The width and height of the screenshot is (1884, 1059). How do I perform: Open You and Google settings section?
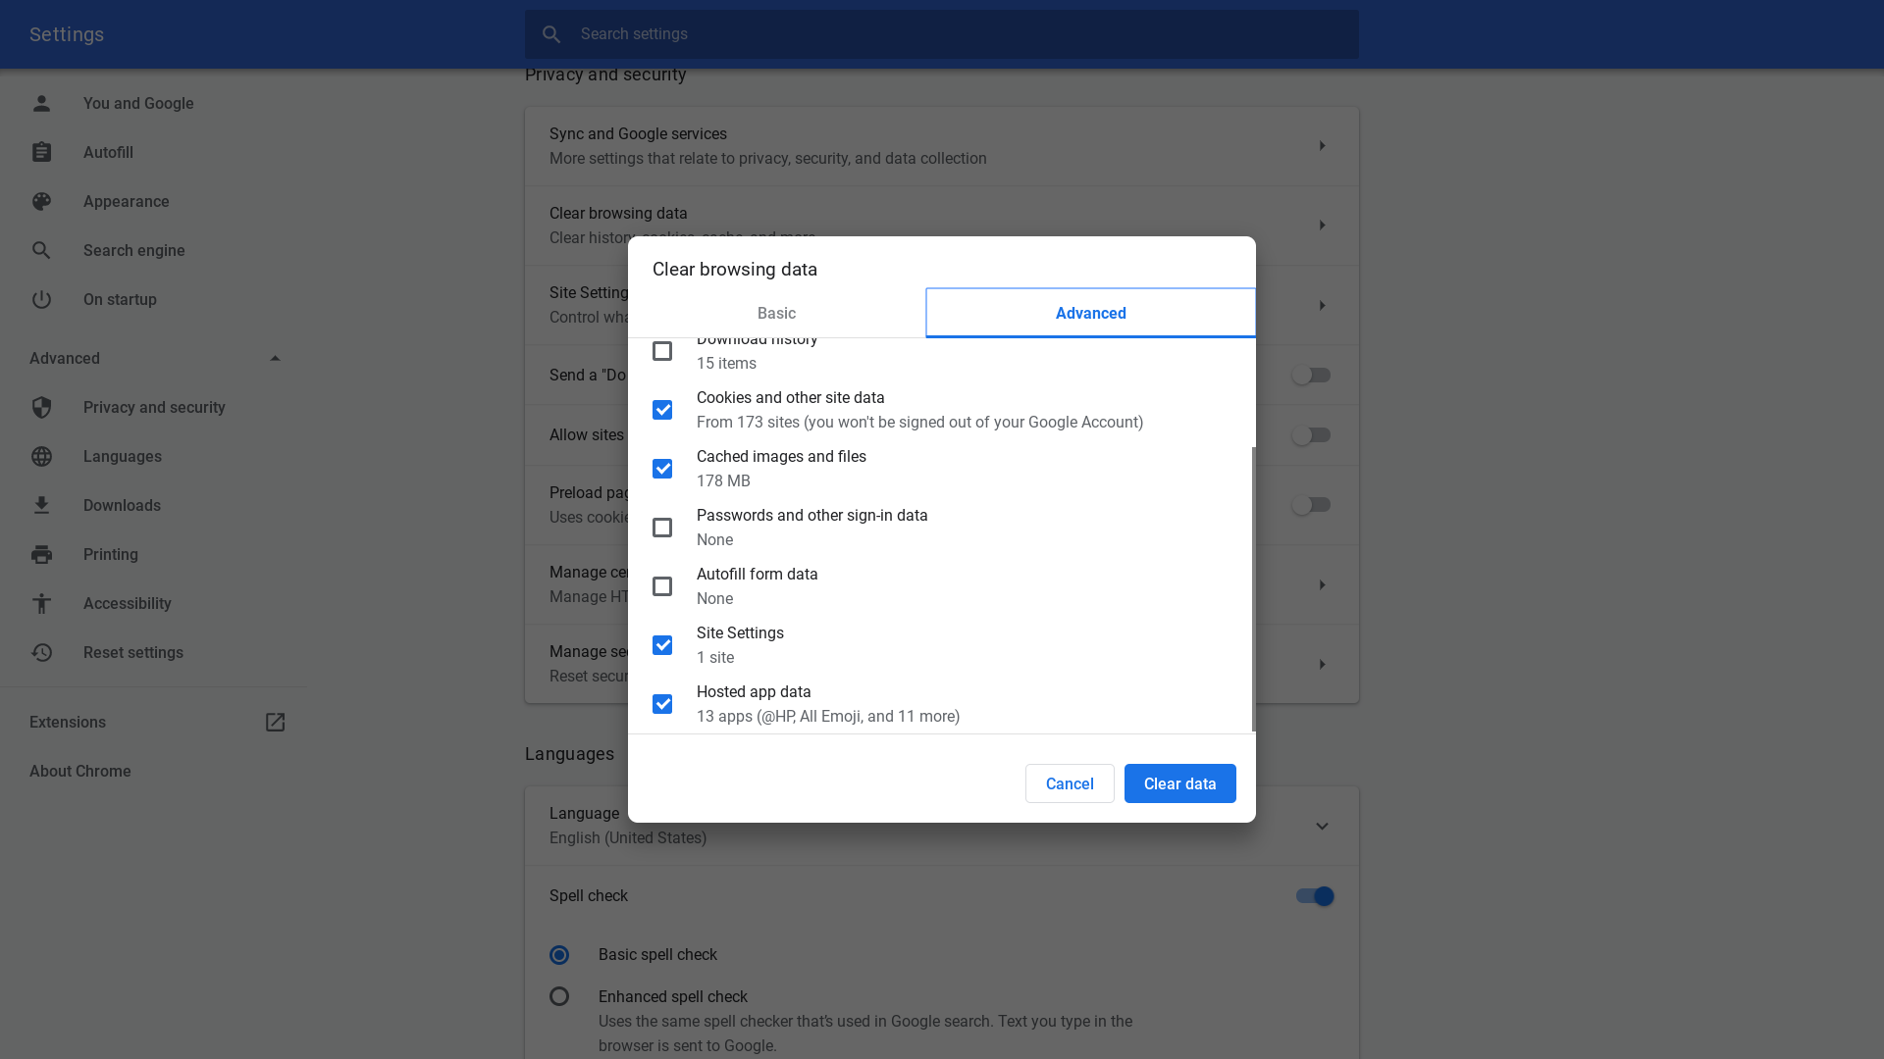pos(138,103)
